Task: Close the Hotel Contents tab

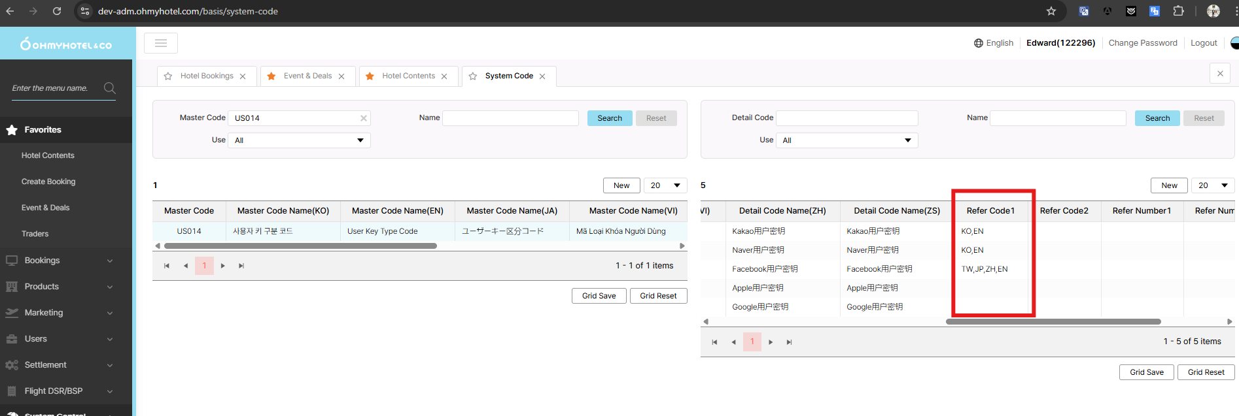Action: point(444,76)
